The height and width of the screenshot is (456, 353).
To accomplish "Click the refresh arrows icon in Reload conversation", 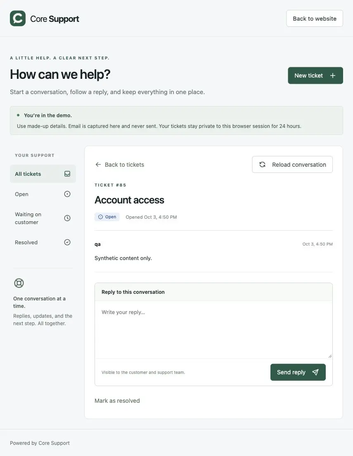I will tap(263, 164).
